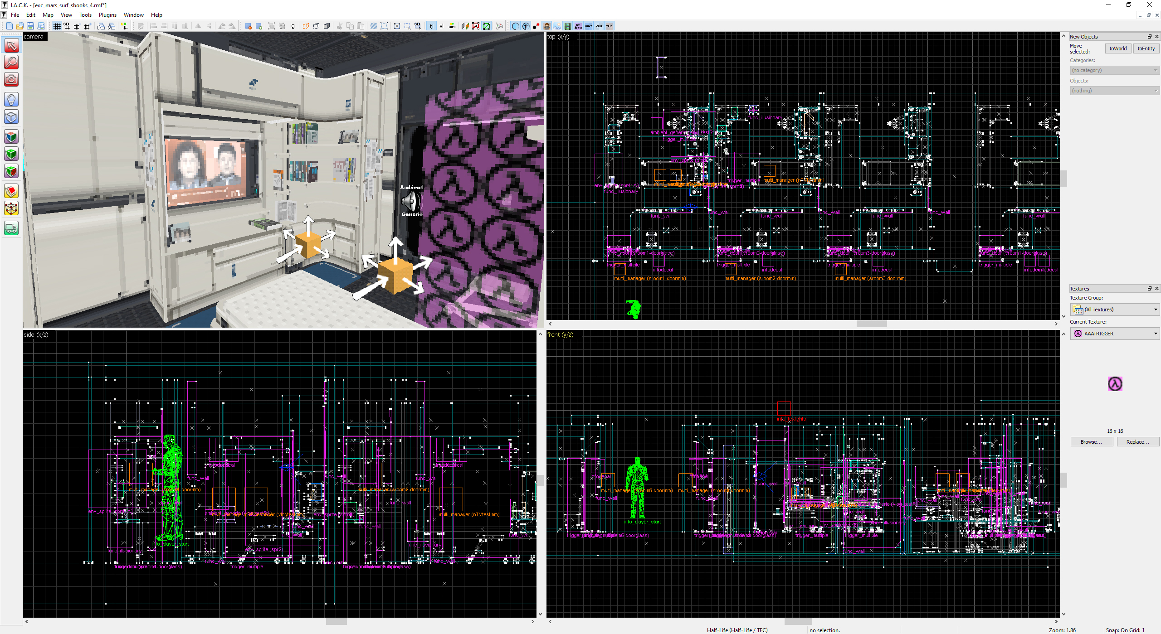
Task: Click the toWorld button
Action: coord(1118,48)
